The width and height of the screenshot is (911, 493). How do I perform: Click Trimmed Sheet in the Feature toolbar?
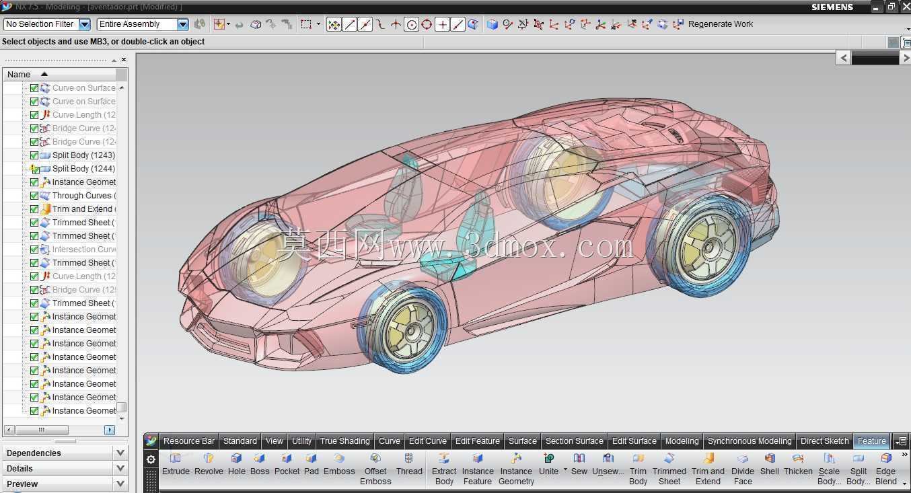pyautogui.click(x=669, y=469)
